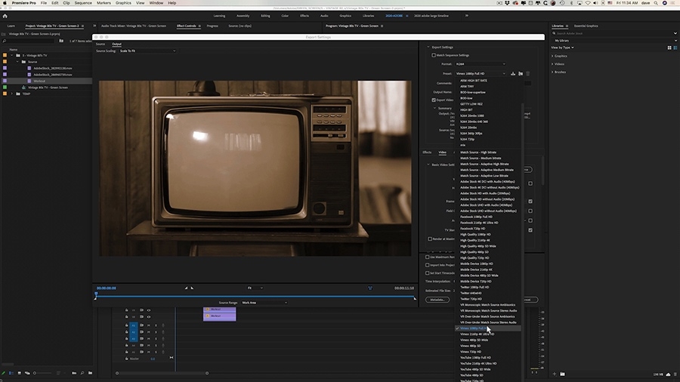The height and width of the screenshot is (382, 680).
Task: Check the Import Into Project option
Action: pyautogui.click(x=427, y=265)
